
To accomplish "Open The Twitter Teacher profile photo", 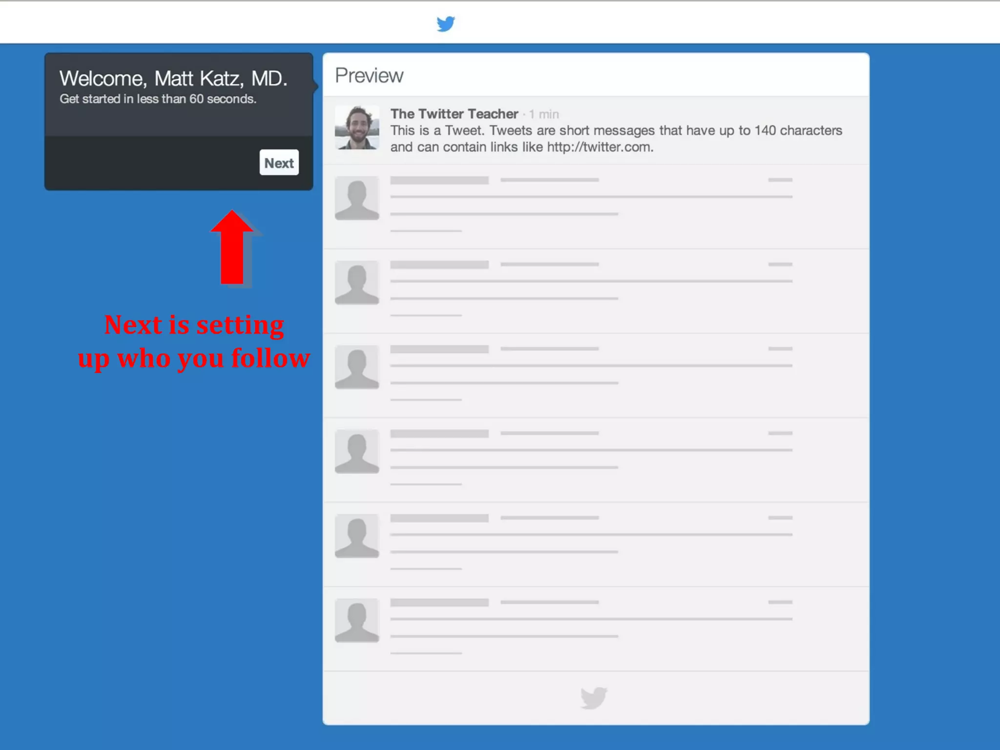I will click(x=357, y=127).
